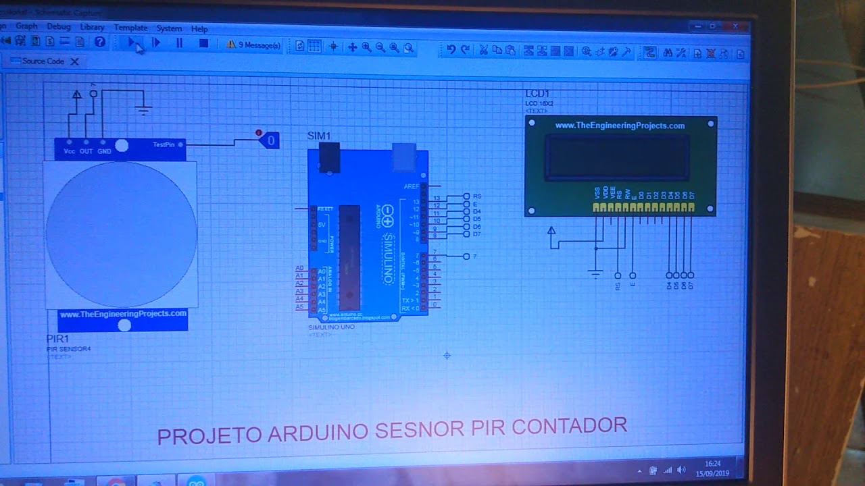Select the LCD1 display component

click(620, 166)
